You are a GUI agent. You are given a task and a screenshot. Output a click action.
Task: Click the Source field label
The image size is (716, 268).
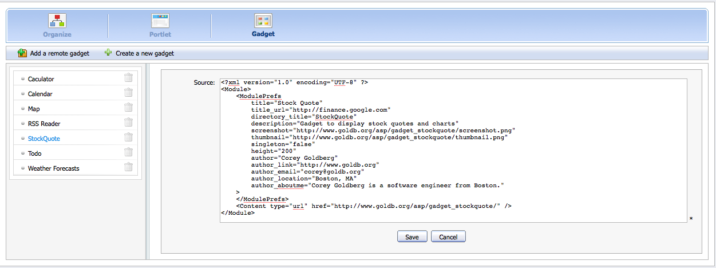[204, 83]
